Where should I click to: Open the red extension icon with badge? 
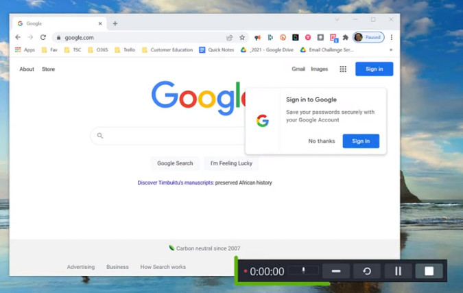coord(333,38)
